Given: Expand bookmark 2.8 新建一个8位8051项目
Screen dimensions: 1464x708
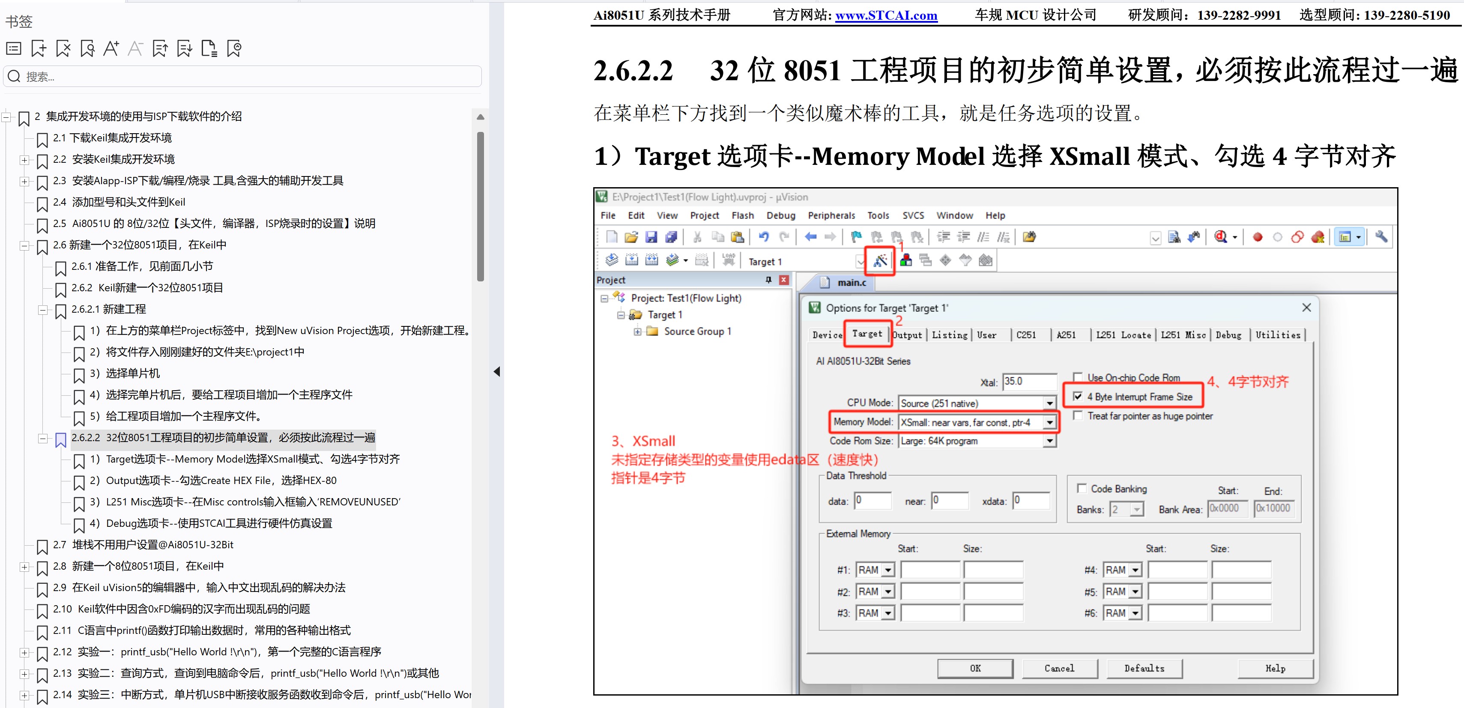Looking at the screenshot, I should point(24,567).
